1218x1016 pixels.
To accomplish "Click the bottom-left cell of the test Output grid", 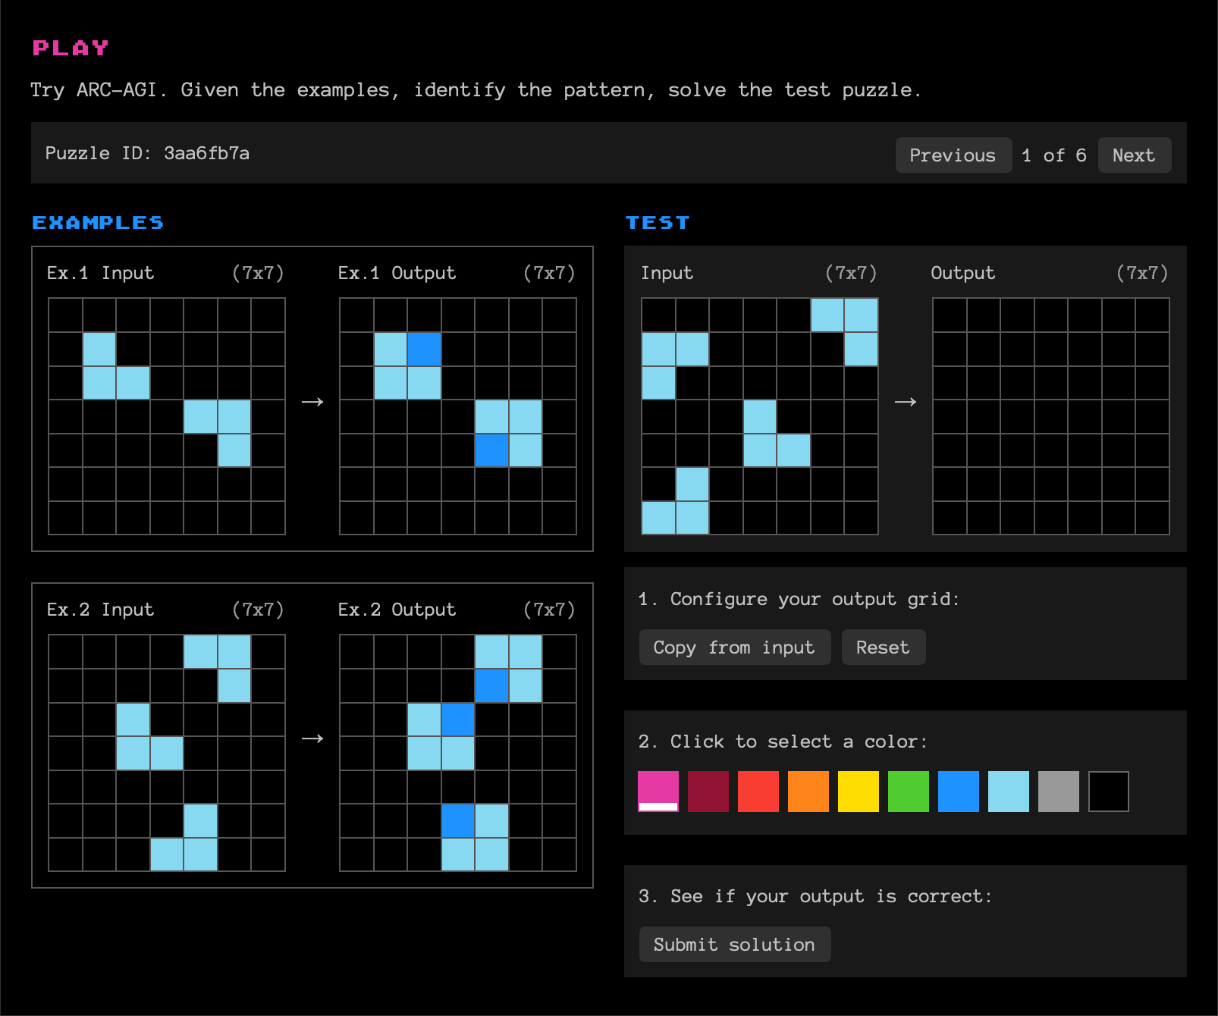I will pyautogui.click(x=950, y=518).
